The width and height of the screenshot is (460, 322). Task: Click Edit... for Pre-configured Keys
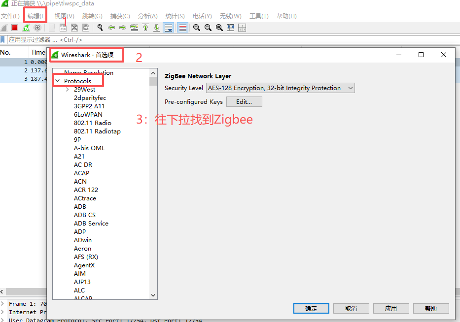(x=244, y=101)
